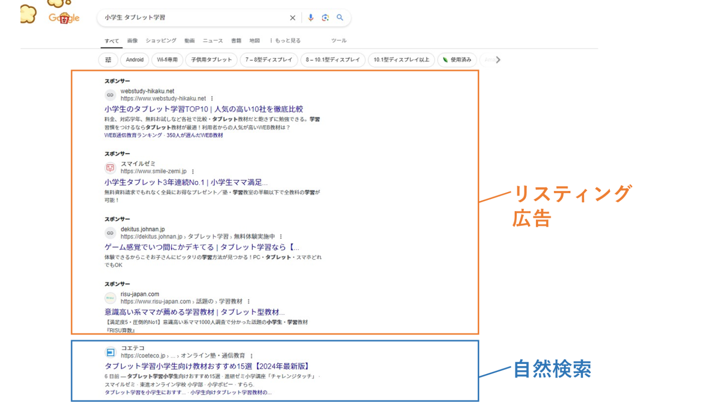The height and width of the screenshot is (402, 716).
Task: Open options menu for coeteco.jp result
Action: [251, 356]
